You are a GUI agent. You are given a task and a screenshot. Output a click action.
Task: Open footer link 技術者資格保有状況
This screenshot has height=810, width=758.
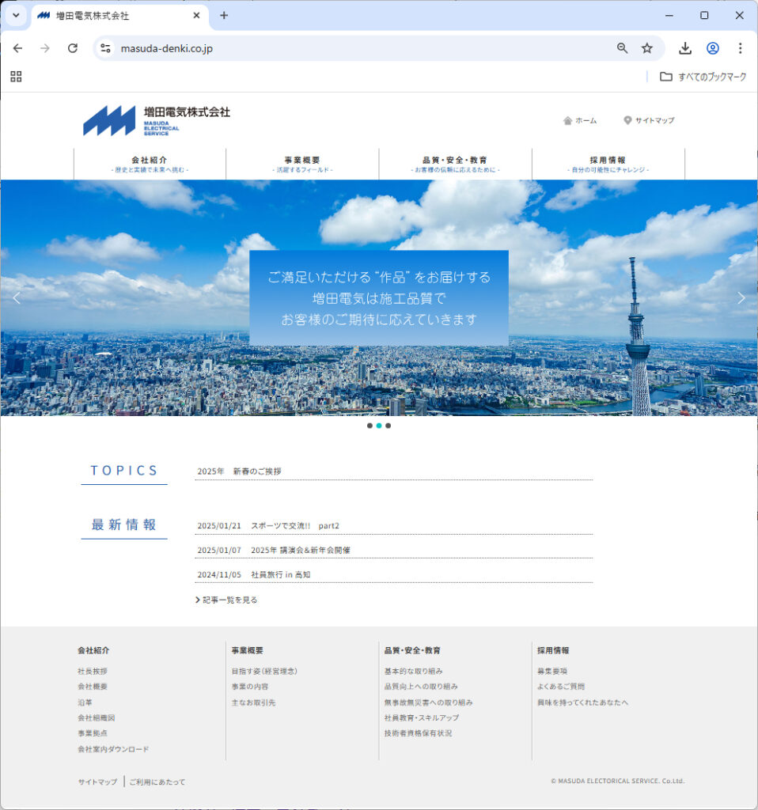click(418, 733)
